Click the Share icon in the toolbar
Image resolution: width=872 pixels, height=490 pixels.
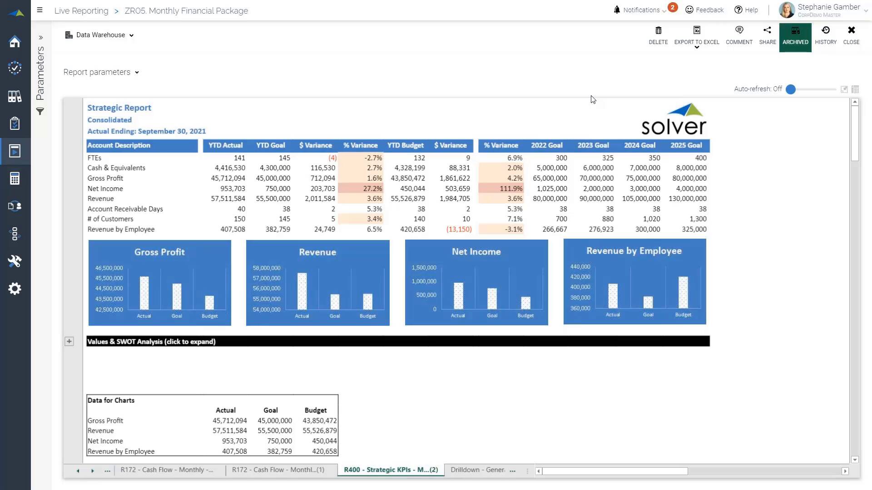(767, 35)
